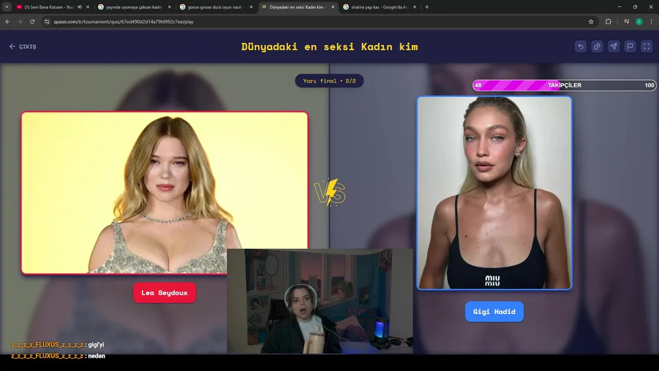Close the Seni Bana Katsam tab
Viewport: 659px width, 371px height.
pyautogui.click(x=88, y=7)
